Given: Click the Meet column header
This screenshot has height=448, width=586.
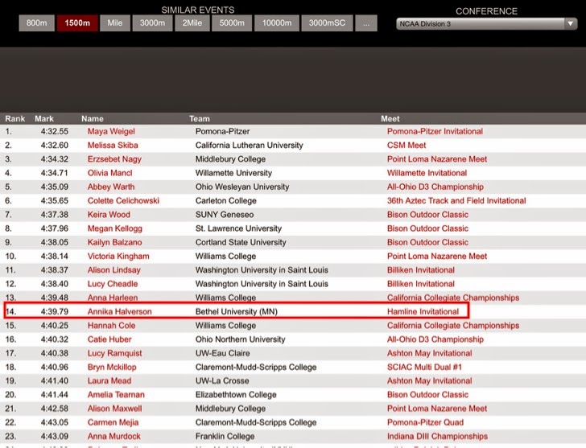Looking at the screenshot, I should [x=390, y=119].
